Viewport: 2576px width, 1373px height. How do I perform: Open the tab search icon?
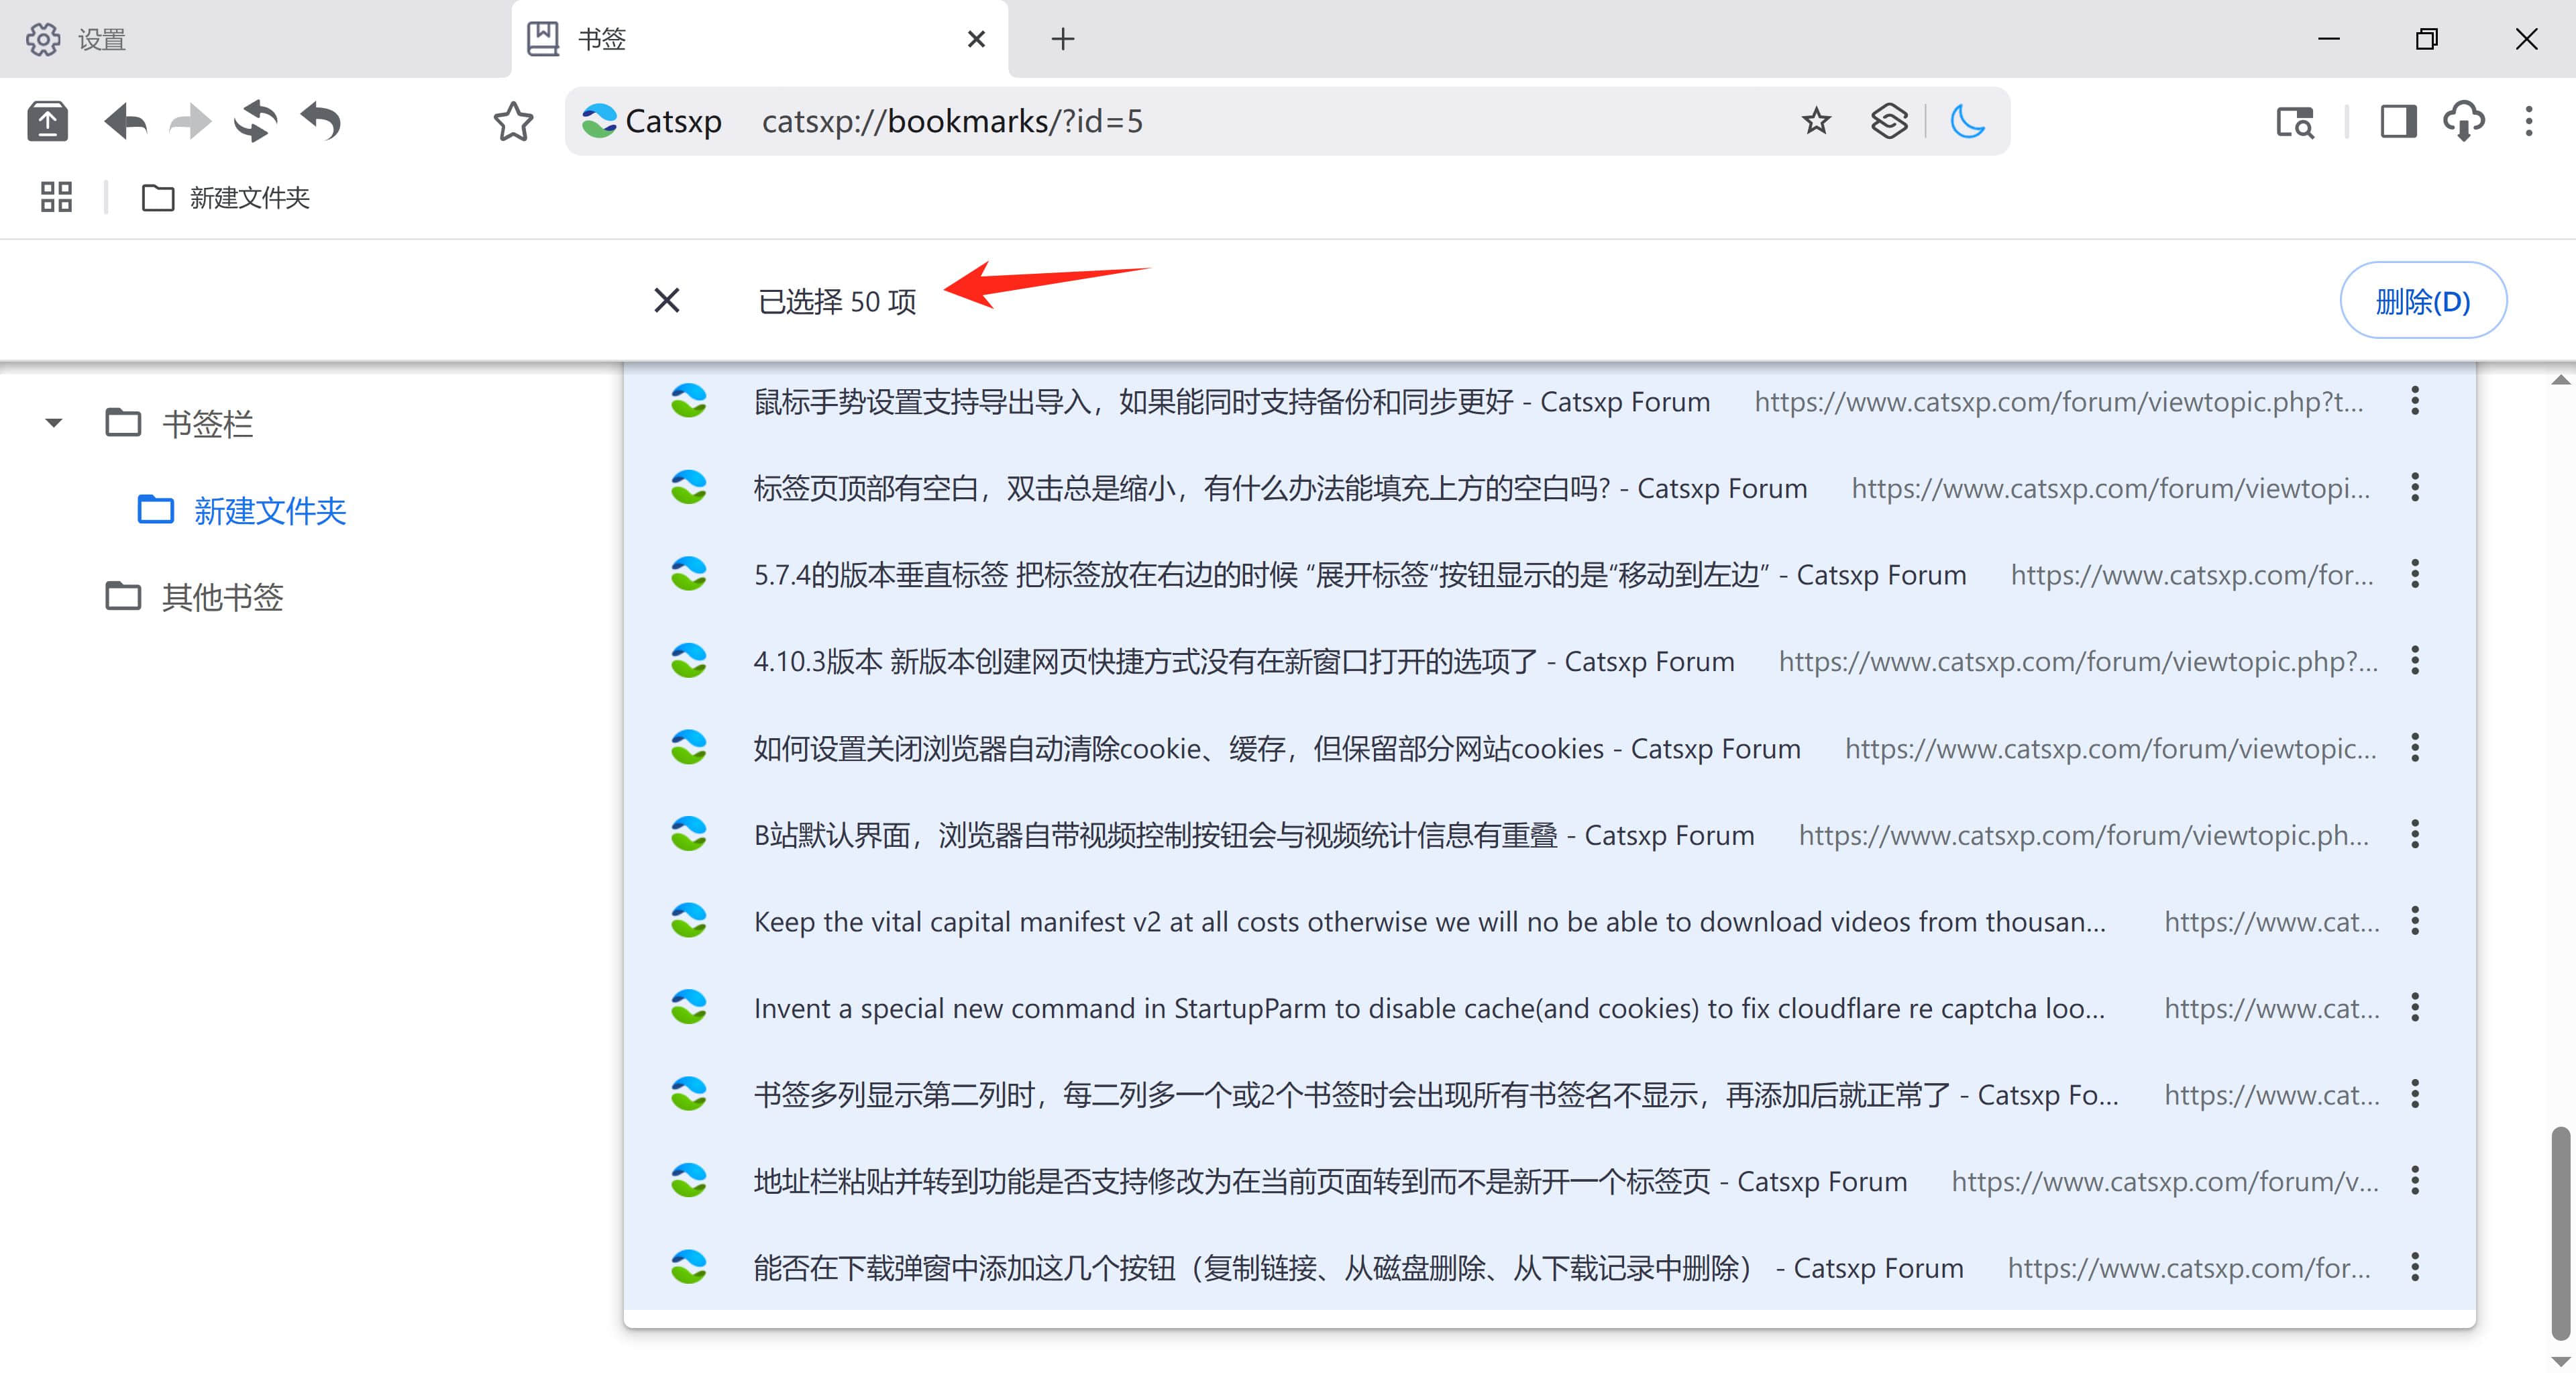tap(2295, 122)
